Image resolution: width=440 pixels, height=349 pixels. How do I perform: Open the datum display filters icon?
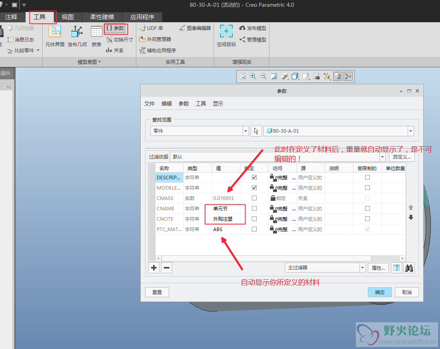pyautogui.click(x=327, y=76)
